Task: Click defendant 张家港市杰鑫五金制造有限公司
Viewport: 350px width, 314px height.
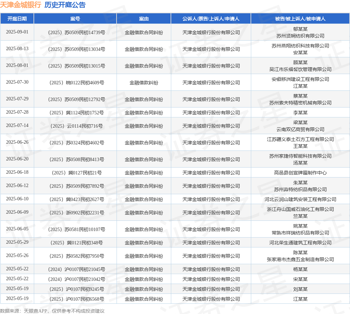Action: tap(300, 259)
